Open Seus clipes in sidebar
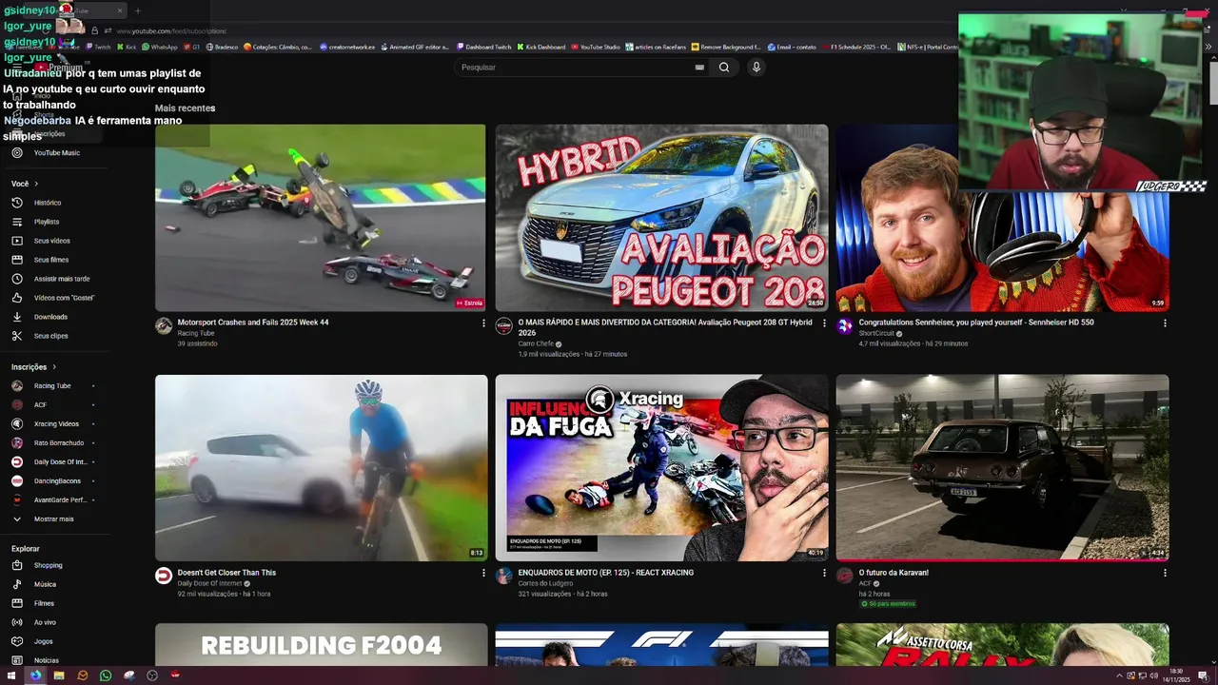 click(50, 336)
